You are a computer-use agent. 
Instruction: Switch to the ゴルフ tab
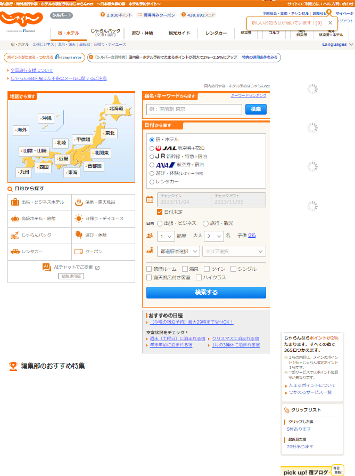tap(274, 33)
